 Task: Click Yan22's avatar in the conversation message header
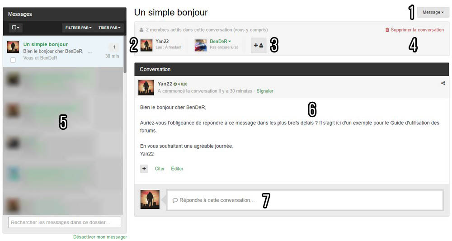146,88
